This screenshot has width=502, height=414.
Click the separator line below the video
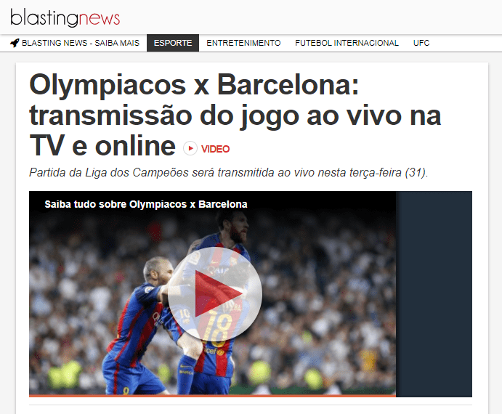pos(251,405)
